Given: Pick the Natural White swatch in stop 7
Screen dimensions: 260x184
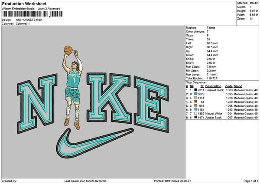Looking at the screenshot, I should (x=195, y=113).
